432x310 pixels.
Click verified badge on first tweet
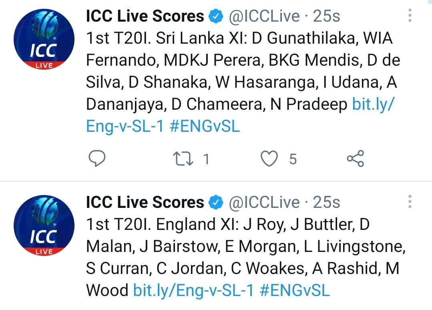coord(216,16)
